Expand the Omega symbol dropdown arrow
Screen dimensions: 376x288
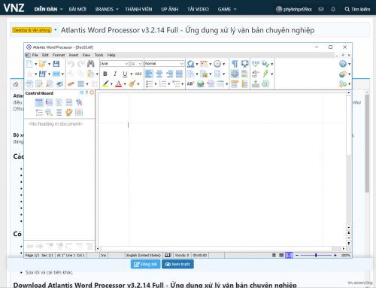tap(197, 64)
